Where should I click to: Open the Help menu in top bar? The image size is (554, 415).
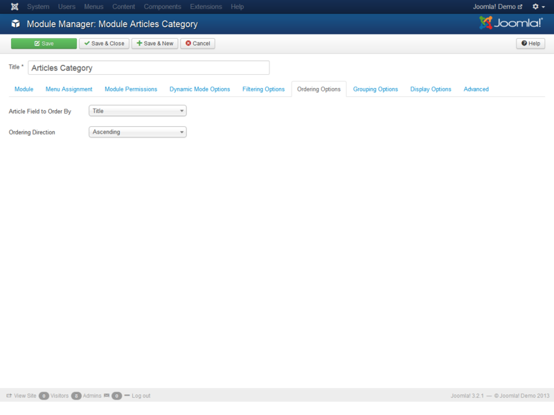238,7
